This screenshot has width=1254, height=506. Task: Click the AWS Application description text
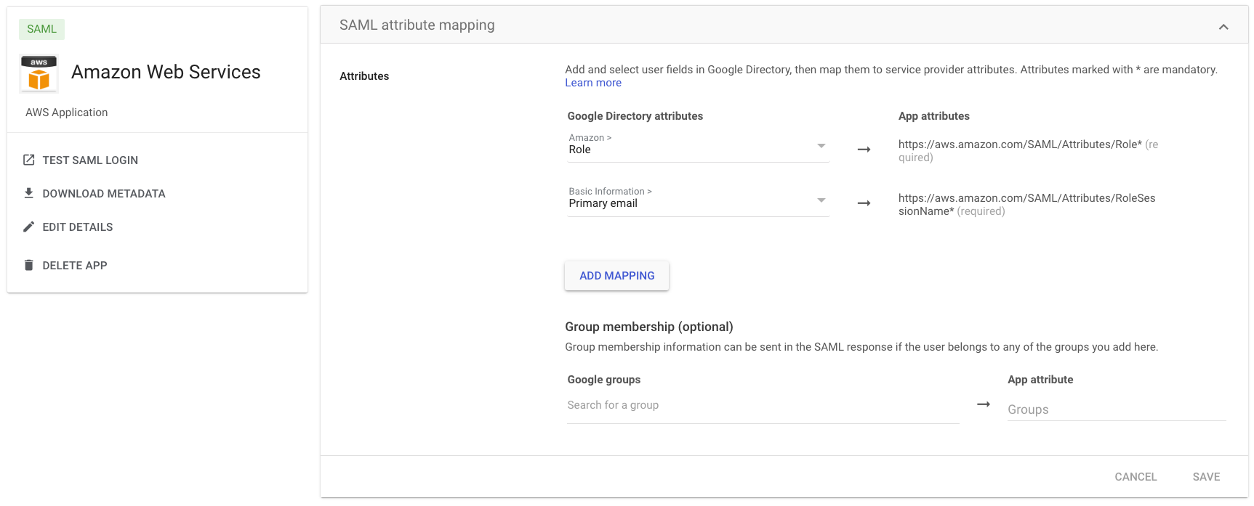67,113
